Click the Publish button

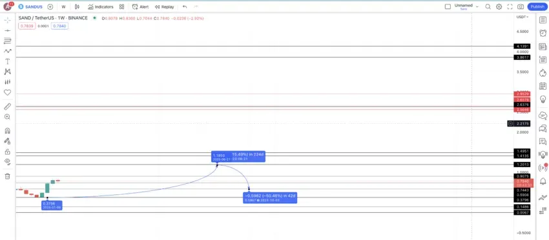537,6
